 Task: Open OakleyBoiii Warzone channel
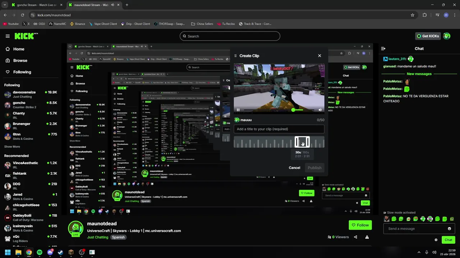pos(31,218)
